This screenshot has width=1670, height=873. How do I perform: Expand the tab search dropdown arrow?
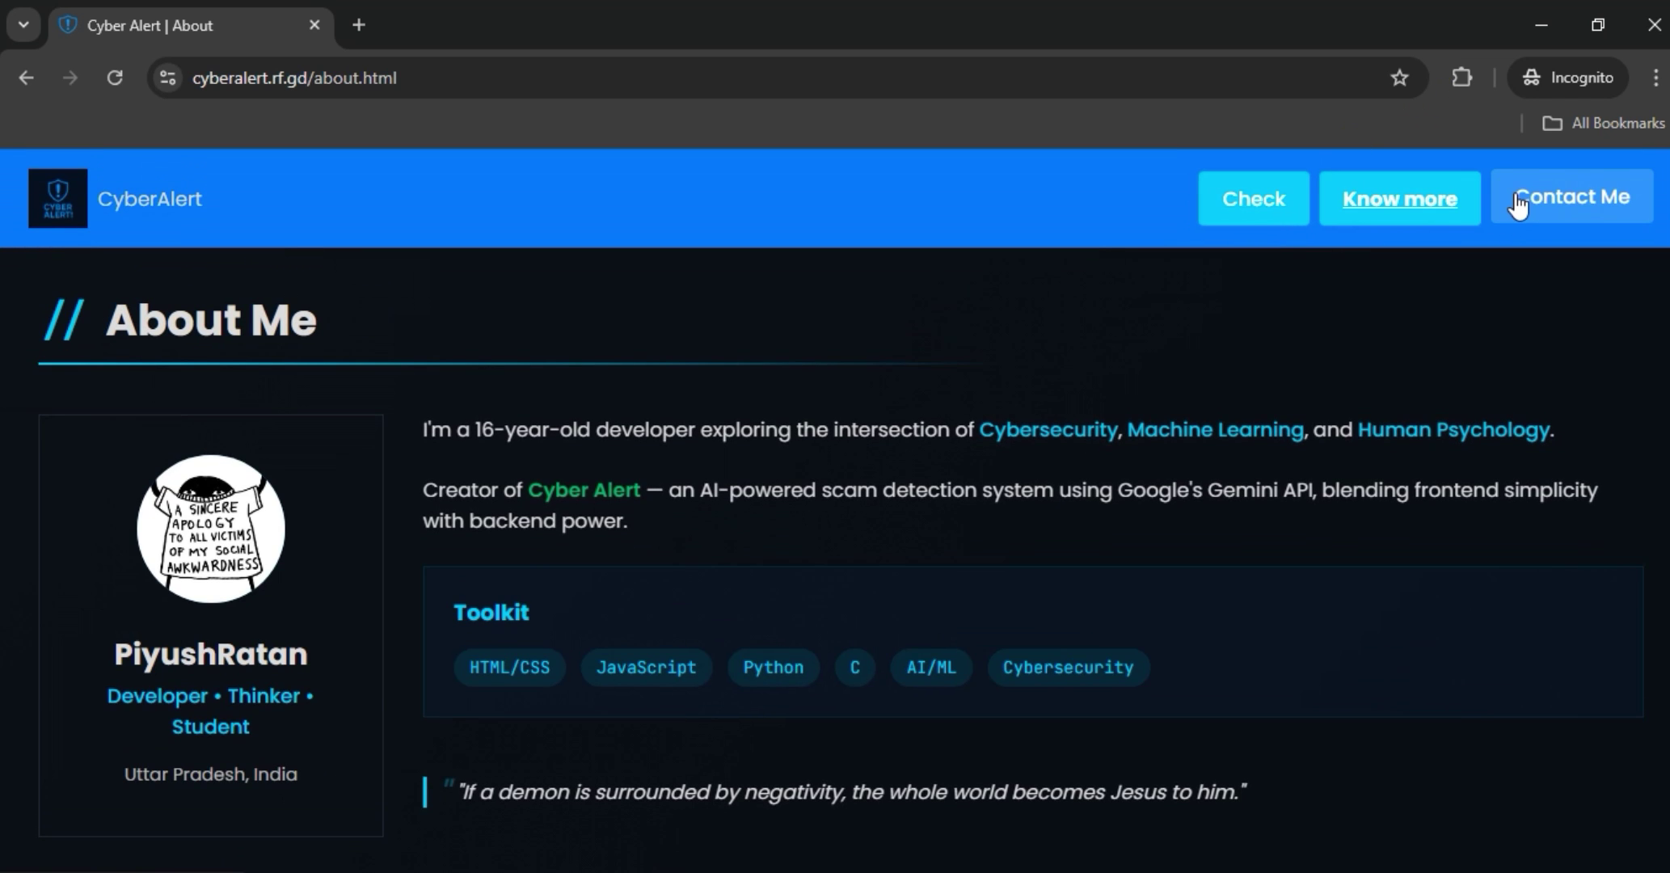23,25
